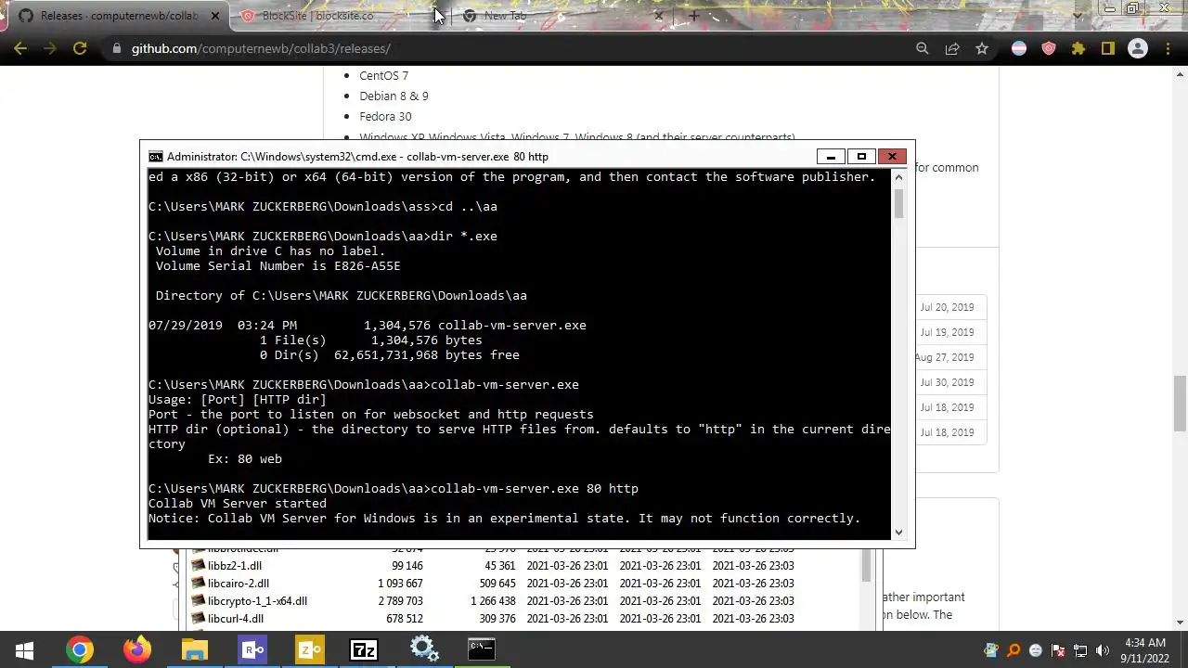Open Chrome three-dot menu
This screenshot has width=1188, height=668.
[1168, 48]
